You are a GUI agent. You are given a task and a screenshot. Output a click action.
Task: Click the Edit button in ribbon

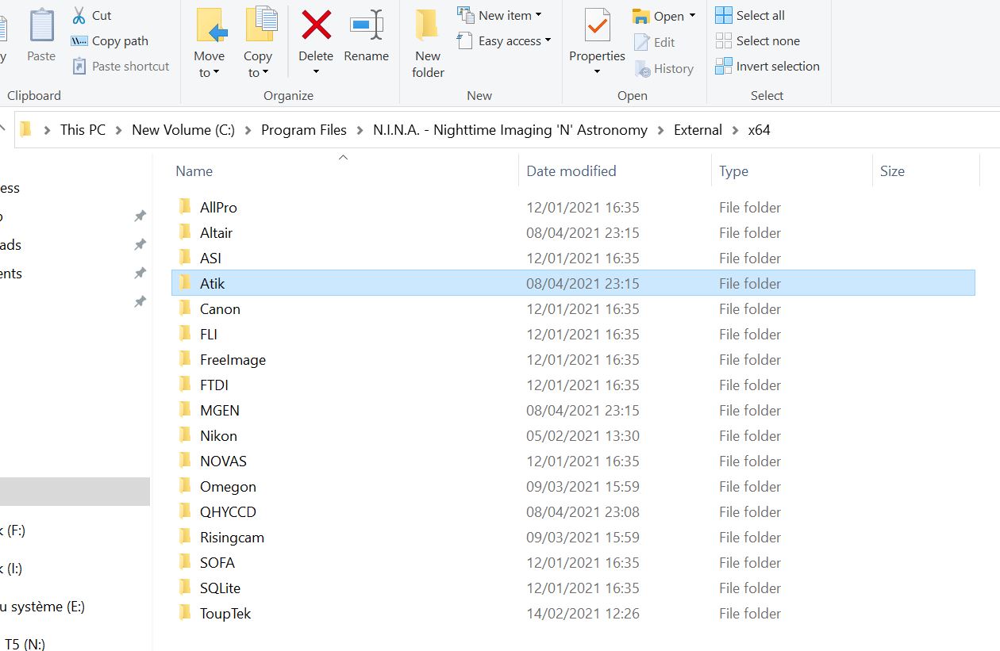(x=655, y=42)
